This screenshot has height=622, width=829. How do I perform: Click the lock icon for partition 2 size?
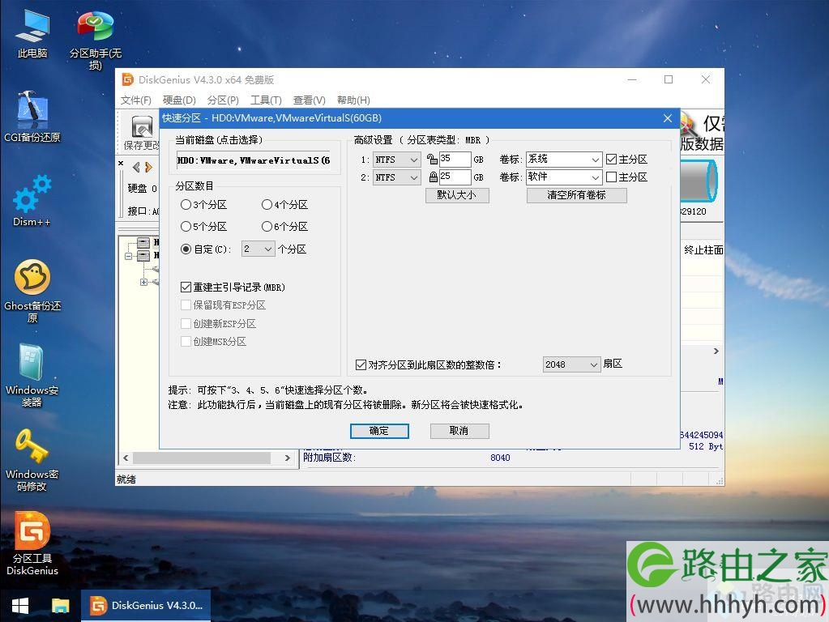click(x=433, y=177)
